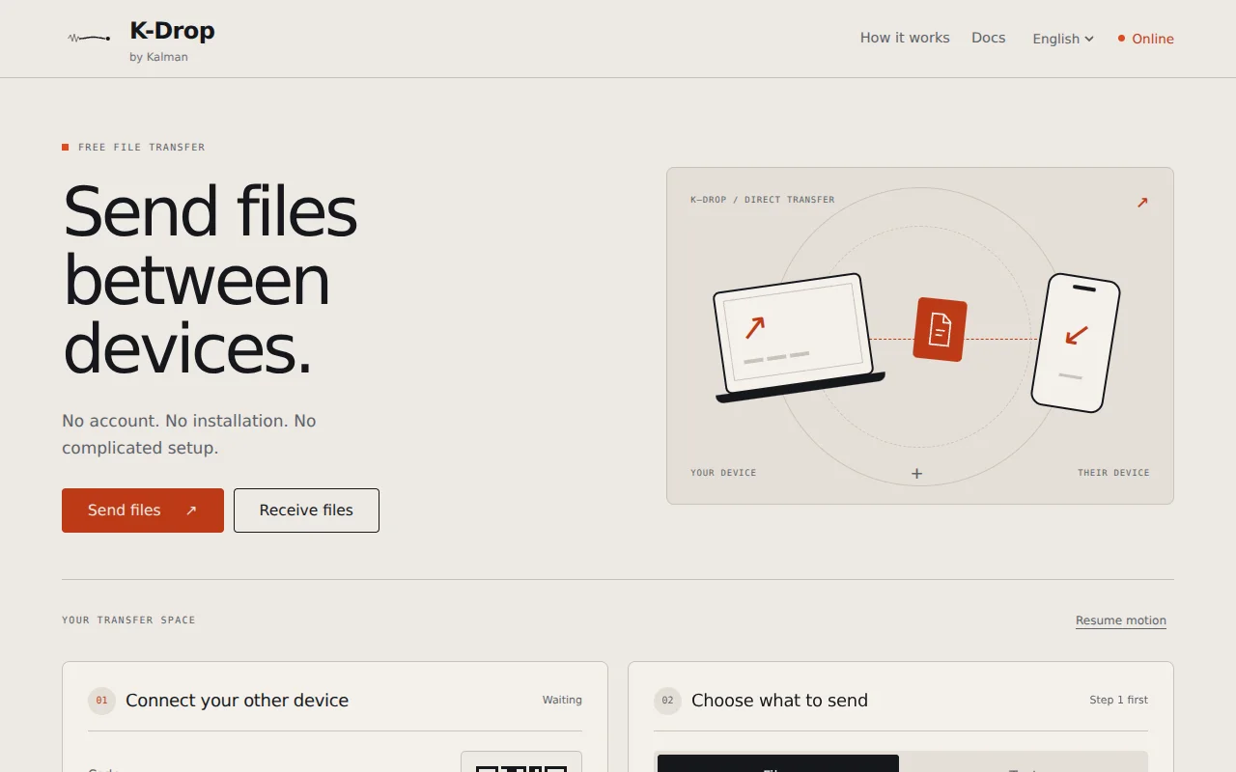Viewport: 1236px width, 772px height.
Task: Open the How it works page
Action: tap(905, 38)
